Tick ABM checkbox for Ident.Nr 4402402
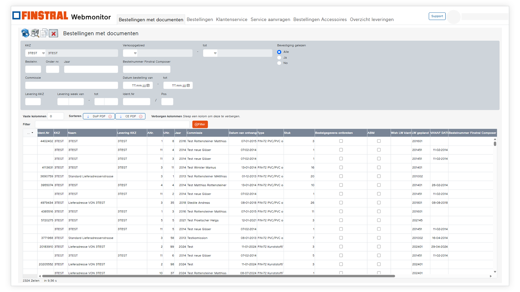The image size is (520, 292). coord(379,141)
